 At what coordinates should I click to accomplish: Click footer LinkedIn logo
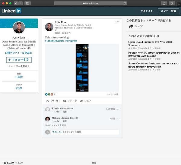(9, 163)
